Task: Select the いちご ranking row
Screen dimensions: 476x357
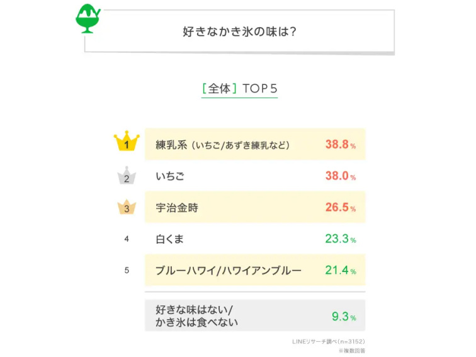Action: 255,176
